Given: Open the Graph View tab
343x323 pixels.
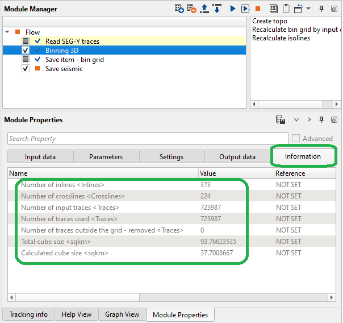Looking at the screenshot, I should tap(122, 314).
